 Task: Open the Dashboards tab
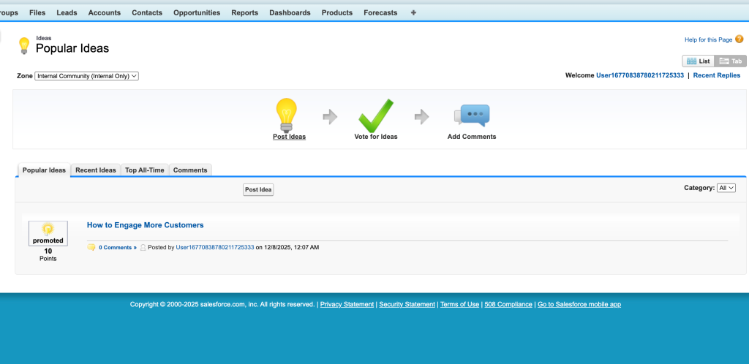click(x=290, y=13)
